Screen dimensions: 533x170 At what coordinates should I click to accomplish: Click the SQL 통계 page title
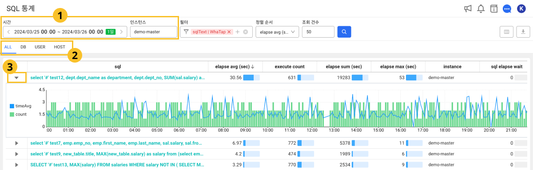point(20,8)
